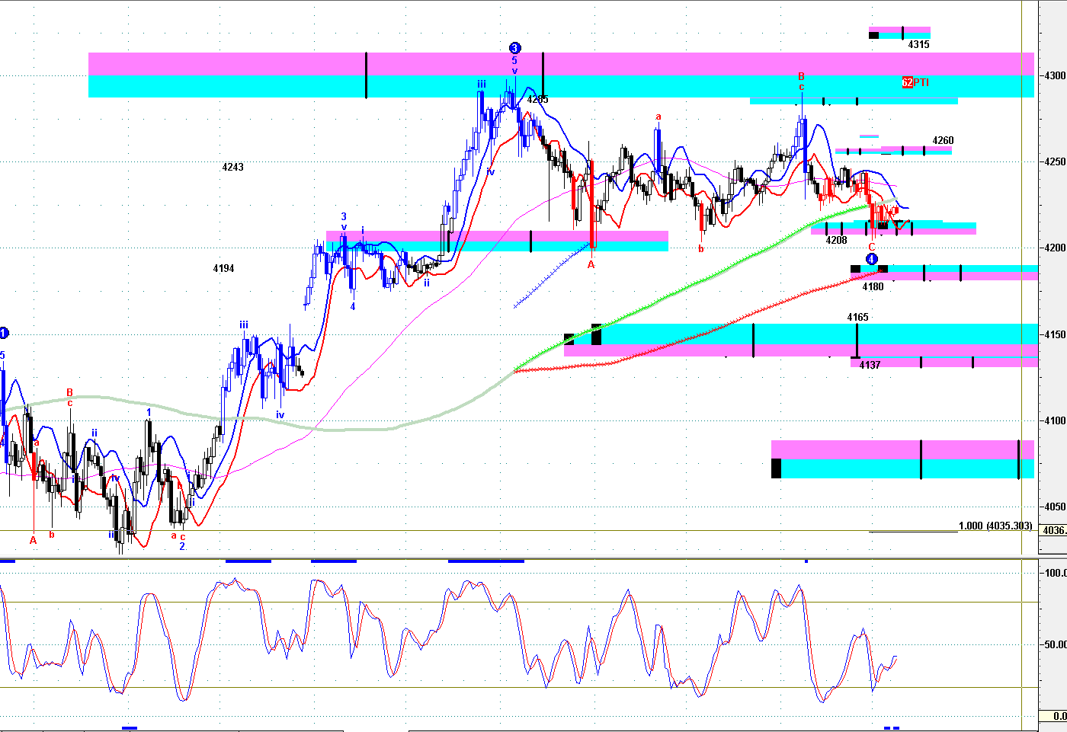Click the black box left of 4315 target
The height and width of the screenshot is (732, 1067).
tap(873, 34)
